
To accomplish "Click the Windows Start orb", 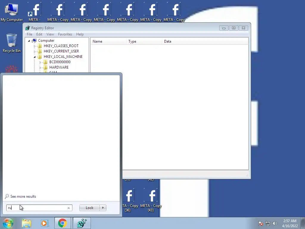I will 8,223.
